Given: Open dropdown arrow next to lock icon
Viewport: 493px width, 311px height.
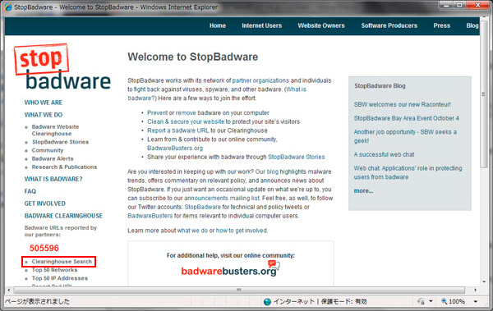Looking at the screenshot, I should point(431,302).
